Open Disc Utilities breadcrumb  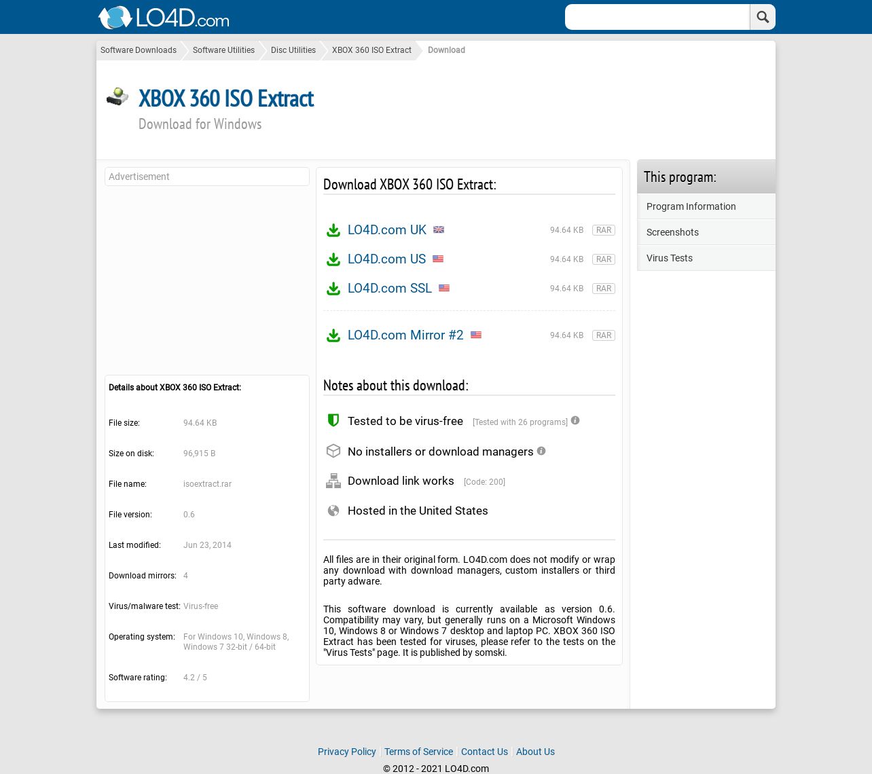point(293,50)
